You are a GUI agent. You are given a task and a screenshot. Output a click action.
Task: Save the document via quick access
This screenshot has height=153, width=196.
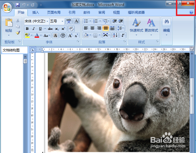pyautogui.click(x=18, y=5)
